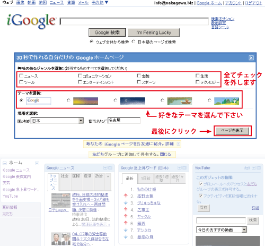The height and width of the screenshot is (246, 265).
Task: Select the green hills theme radio button
Action: coord(209,100)
